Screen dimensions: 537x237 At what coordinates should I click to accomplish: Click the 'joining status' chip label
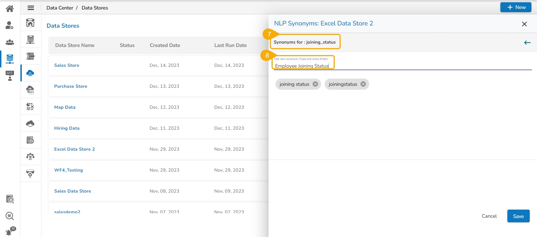tap(294, 84)
